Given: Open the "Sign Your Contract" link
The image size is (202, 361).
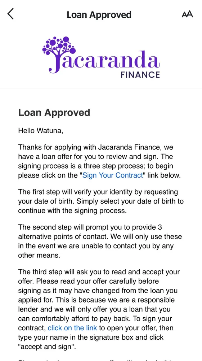Looking at the screenshot, I should [112, 175].
